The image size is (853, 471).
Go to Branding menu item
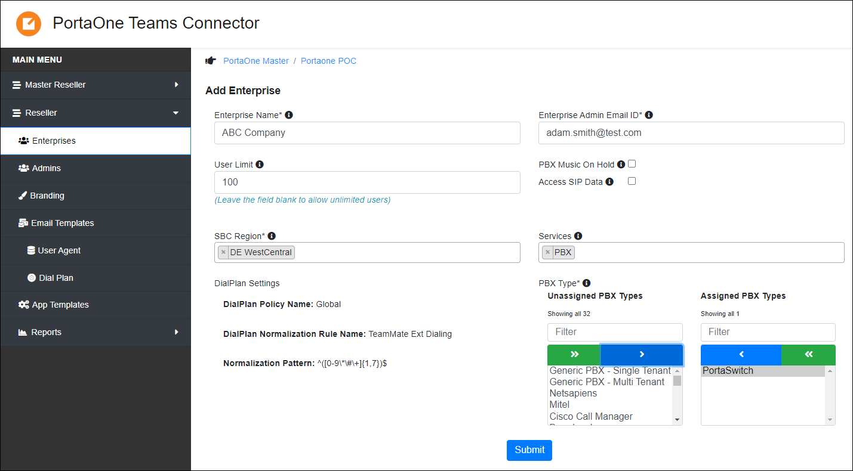(x=96, y=196)
